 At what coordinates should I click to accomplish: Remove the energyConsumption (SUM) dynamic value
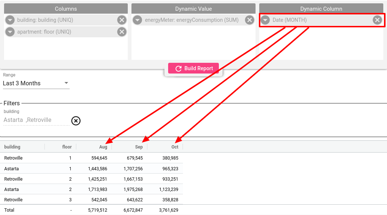[x=250, y=20]
